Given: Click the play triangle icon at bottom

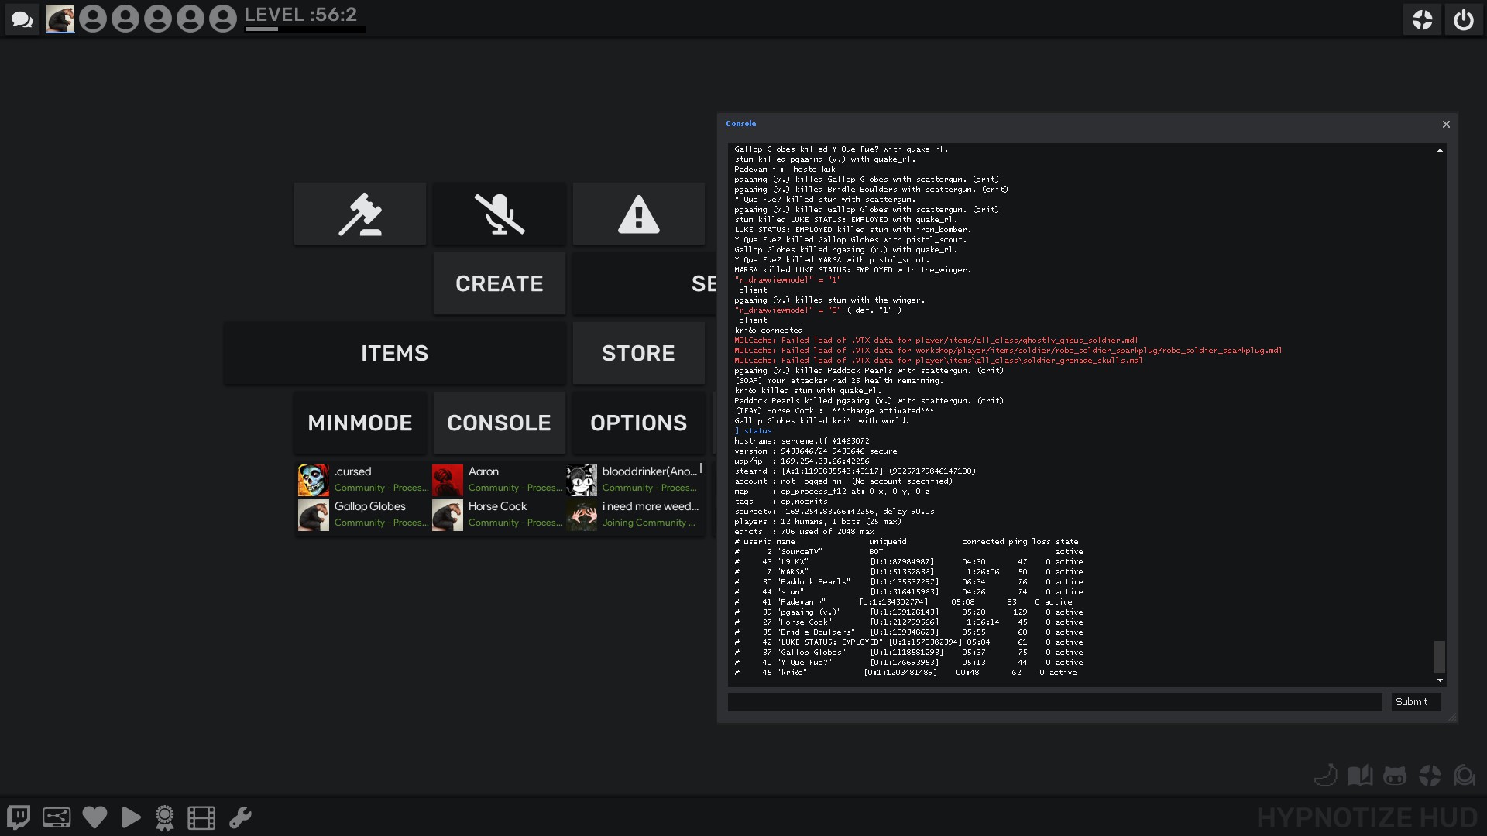Looking at the screenshot, I should click(131, 817).
